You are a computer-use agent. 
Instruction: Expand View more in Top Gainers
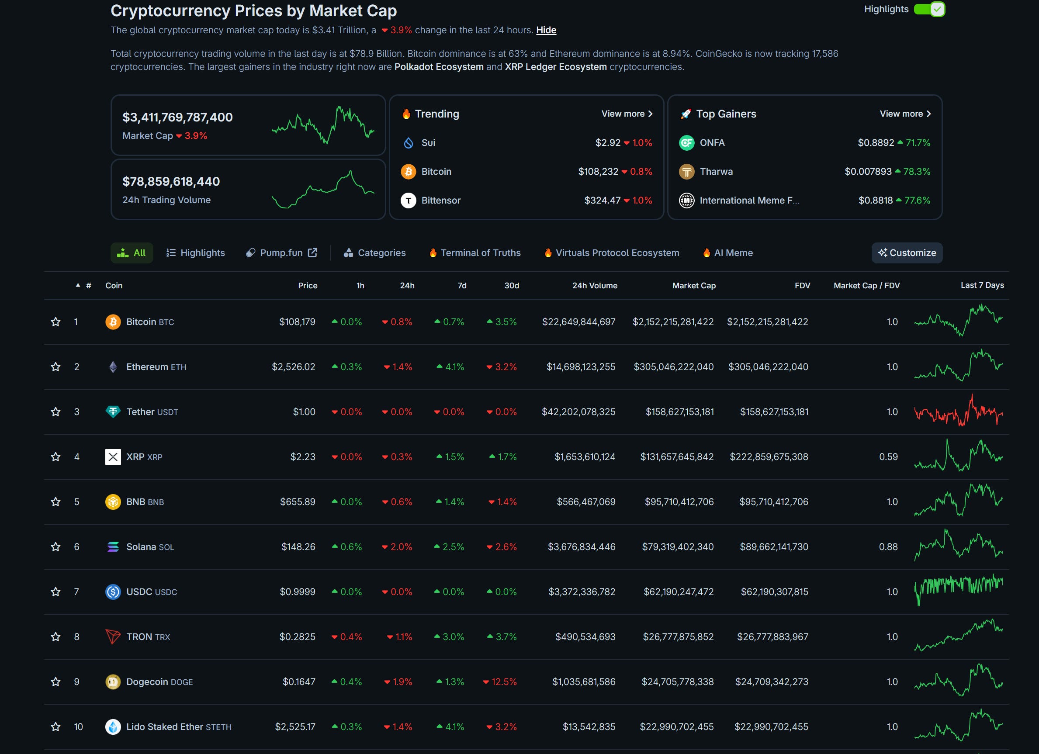(x=905, y=114)
